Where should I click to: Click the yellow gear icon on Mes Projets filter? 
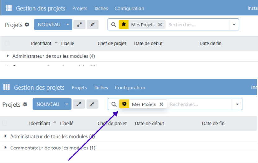[124, 104]
